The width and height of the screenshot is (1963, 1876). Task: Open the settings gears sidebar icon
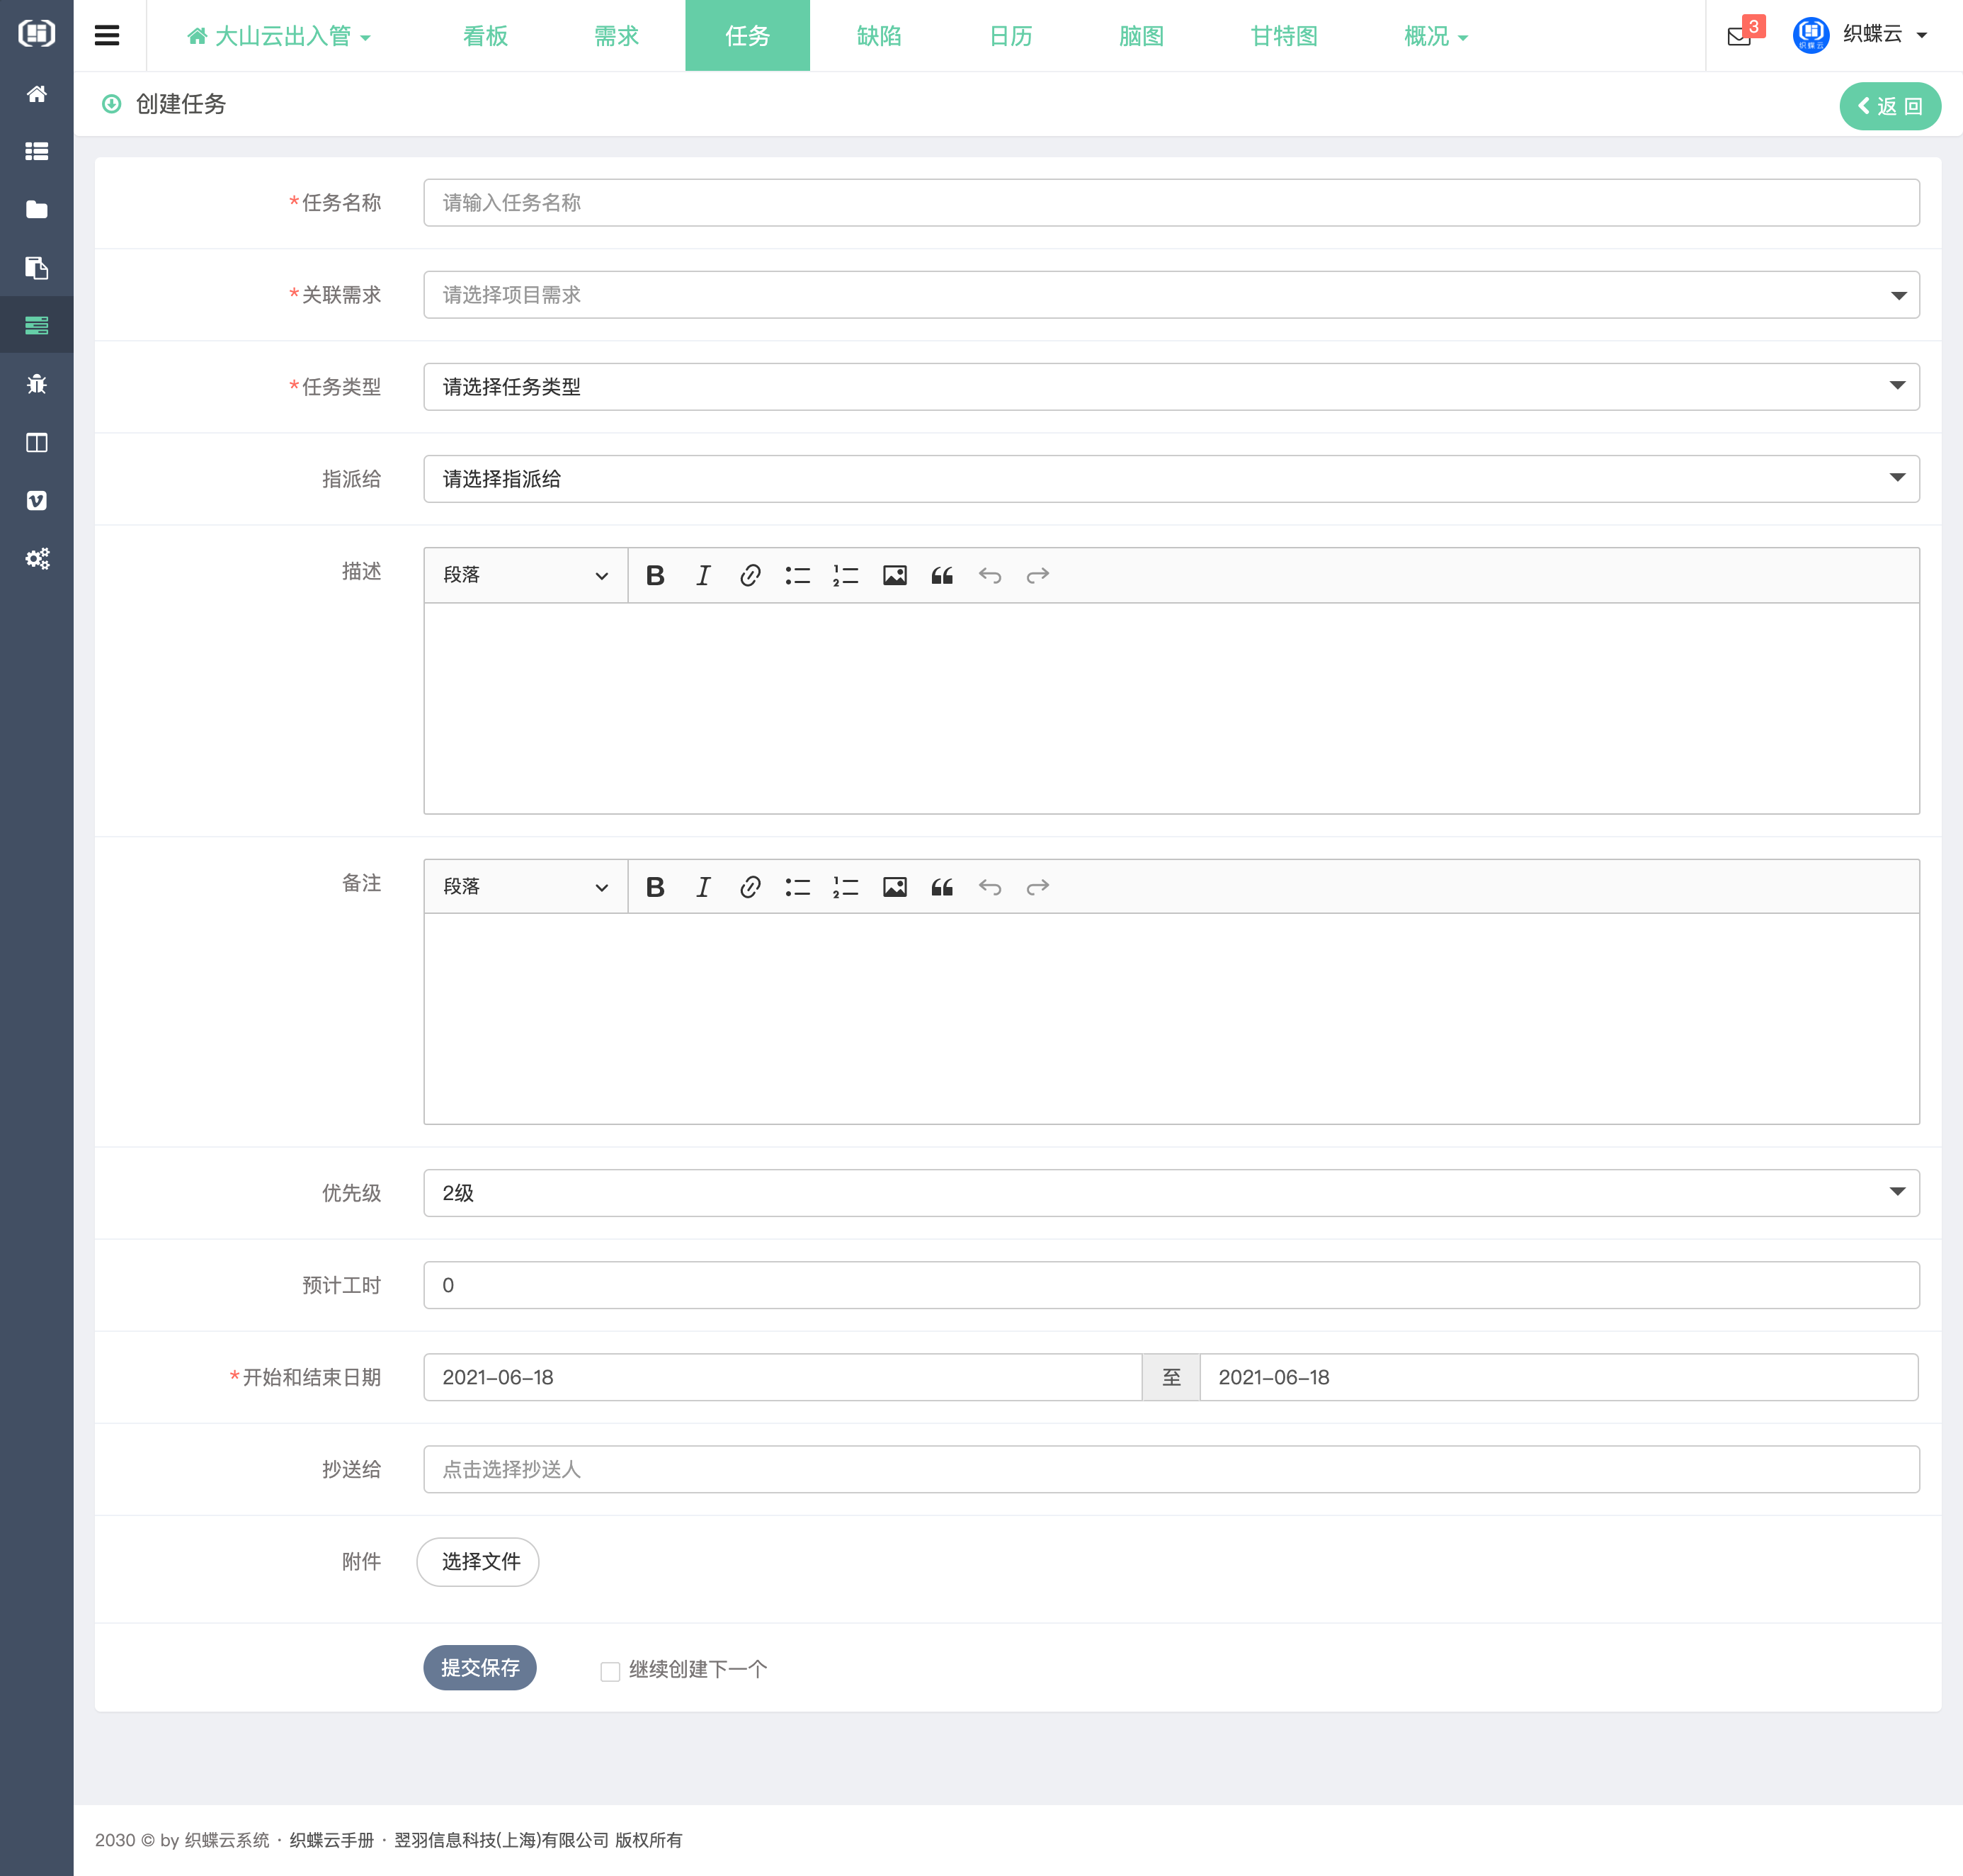click(x=37, y=558)
